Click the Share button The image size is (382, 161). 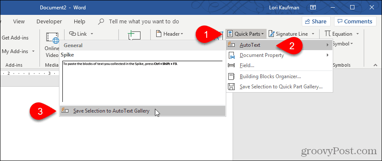pos(316,22)
